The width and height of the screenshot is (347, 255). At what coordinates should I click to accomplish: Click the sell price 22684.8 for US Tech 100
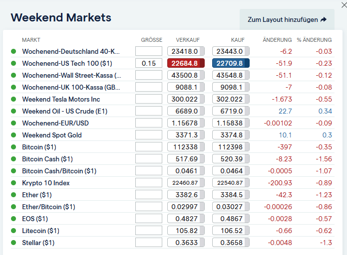(186, 63)
